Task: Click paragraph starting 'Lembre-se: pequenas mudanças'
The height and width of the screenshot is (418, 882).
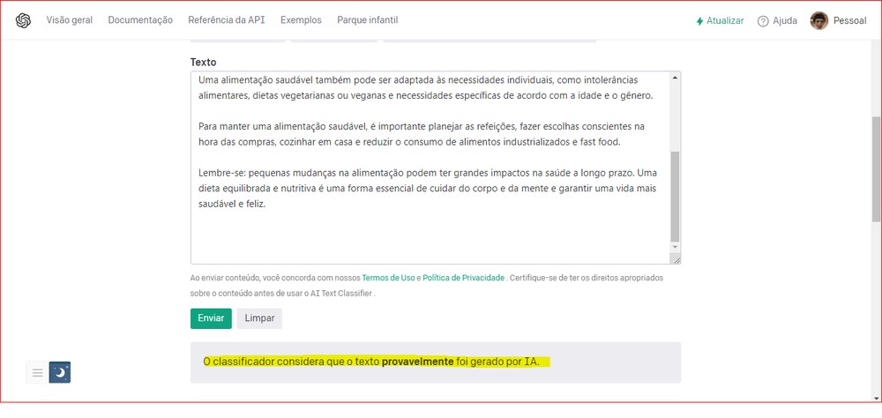Action: click(x=428, y=189)
